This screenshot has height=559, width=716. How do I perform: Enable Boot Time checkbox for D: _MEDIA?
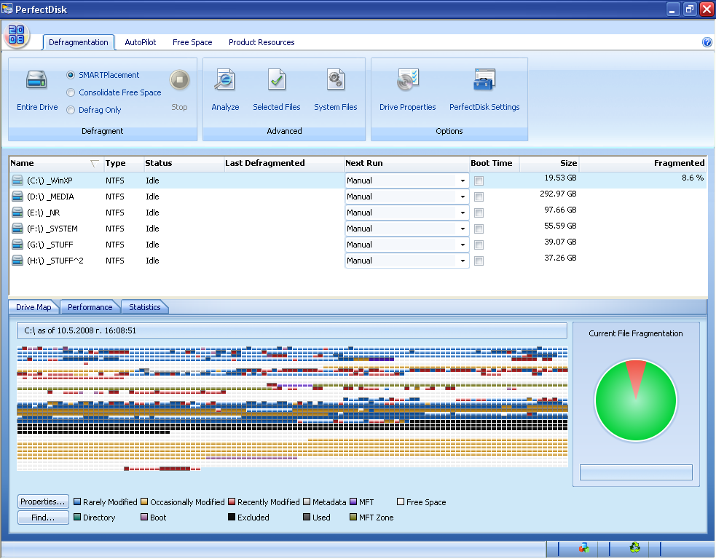pyautogui.click(x=479, y=197)
